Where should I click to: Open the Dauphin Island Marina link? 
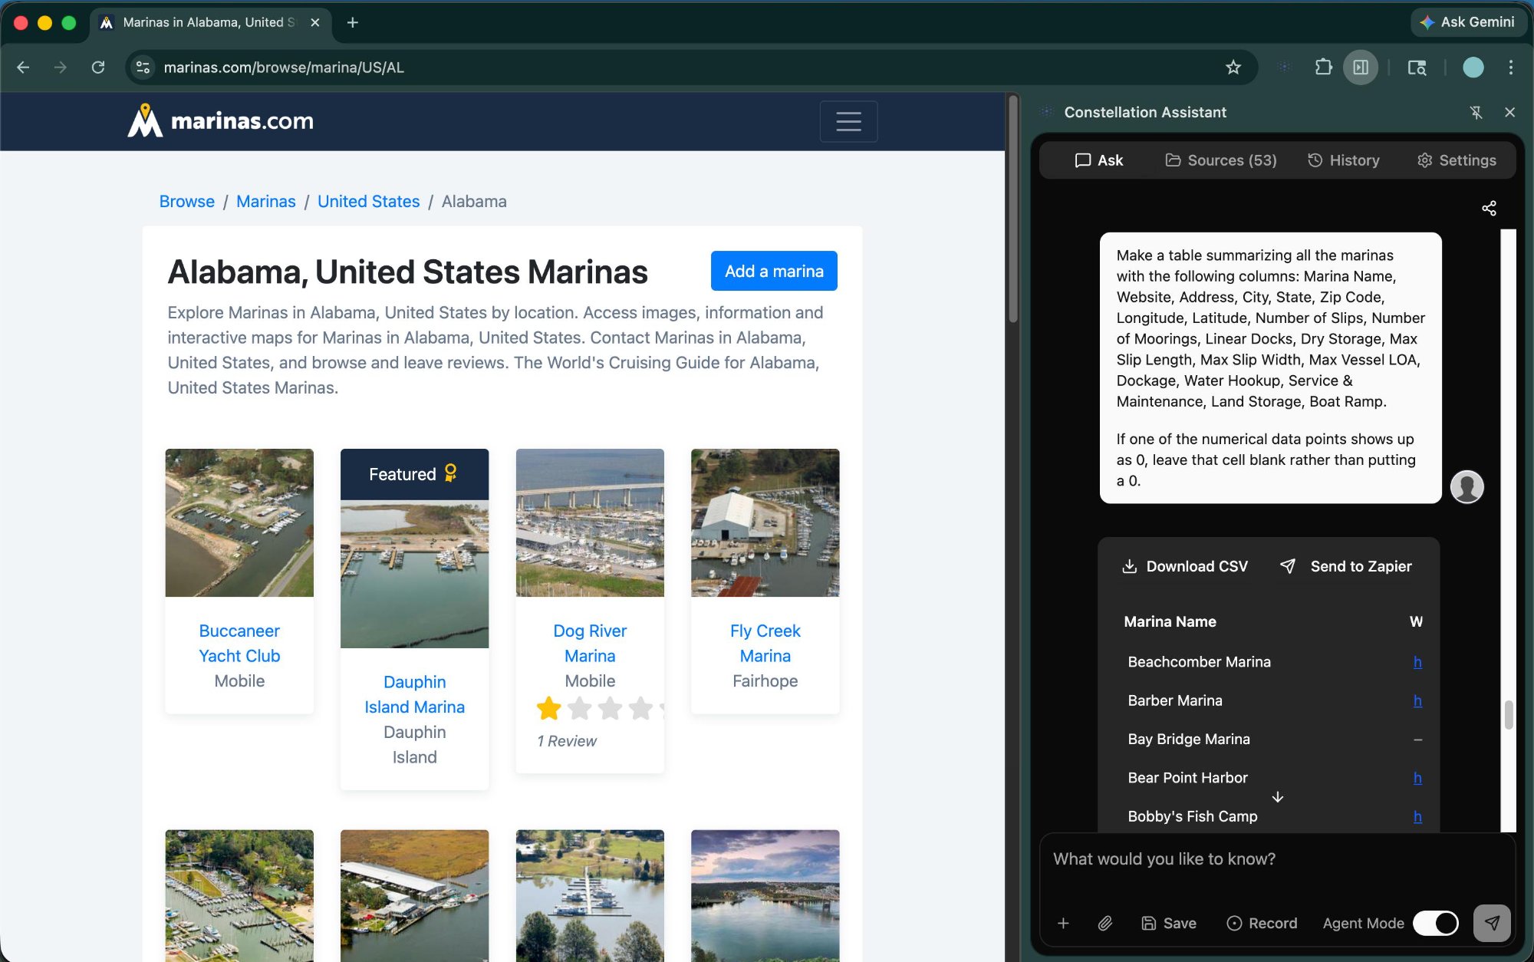click(x=414, y=694)
